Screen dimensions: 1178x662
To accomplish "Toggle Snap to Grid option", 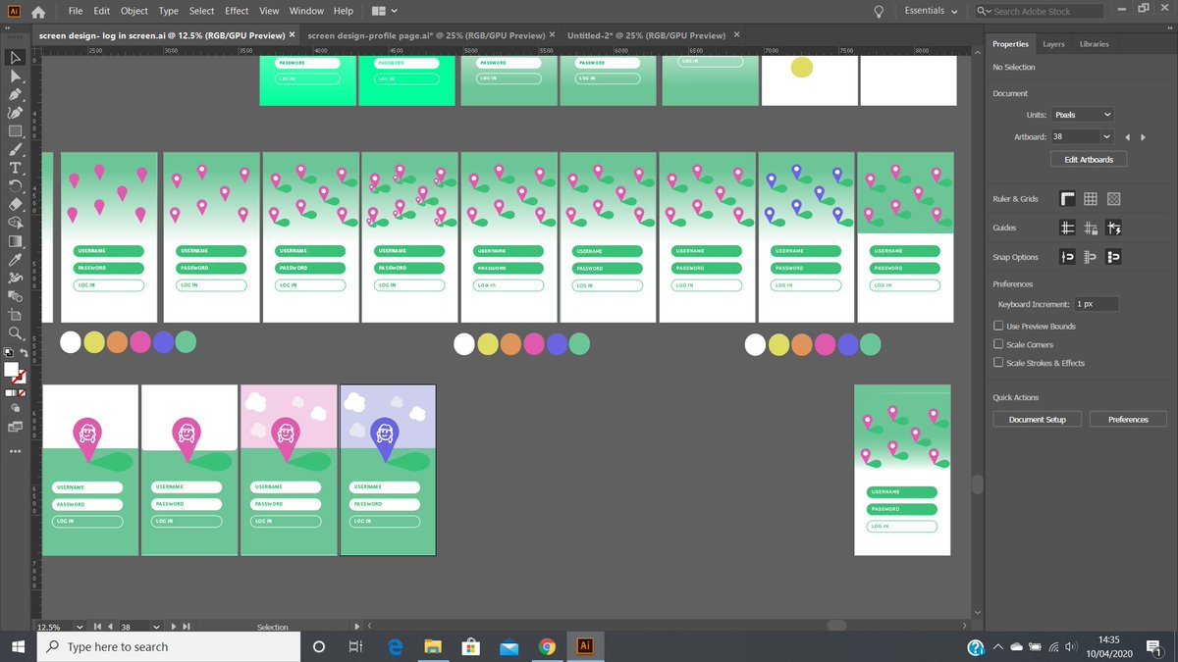I will (x=1091, y=257).
